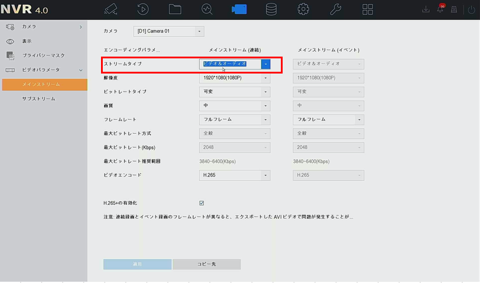Open the file management folder icon
This screenshot has height=283, width=480.
pyautogui.click(x=175, y=9)
